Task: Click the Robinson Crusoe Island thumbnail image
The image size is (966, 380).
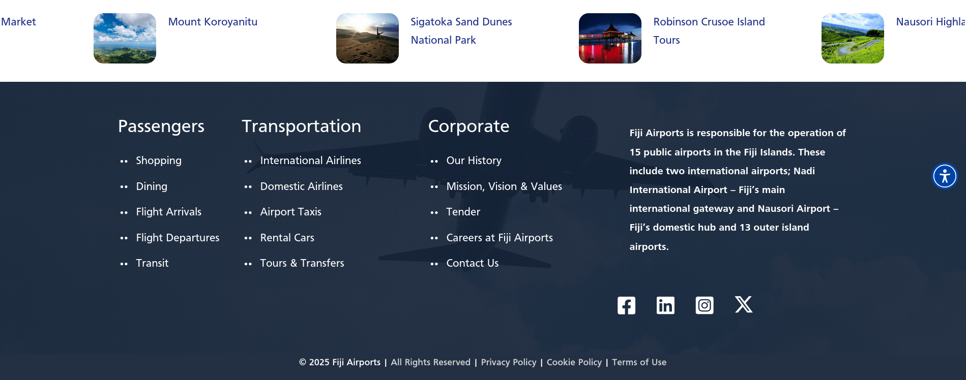Action: tap(610, 39)
